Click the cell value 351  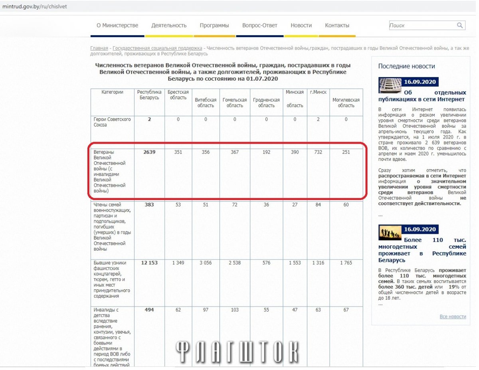178,152
